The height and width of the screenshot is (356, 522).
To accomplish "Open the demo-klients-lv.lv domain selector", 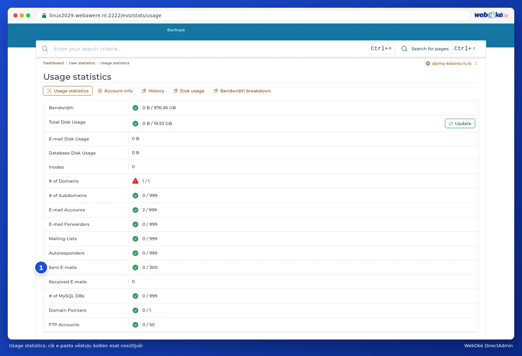I will 452,64.
